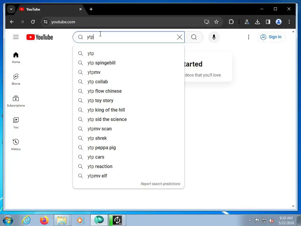Click Report search predictions link
Viewport: 301px width, 226px height.
click(160, 184)
